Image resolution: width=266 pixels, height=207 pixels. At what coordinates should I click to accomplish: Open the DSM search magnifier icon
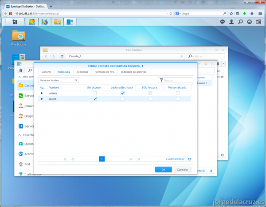tap(240, 22)
